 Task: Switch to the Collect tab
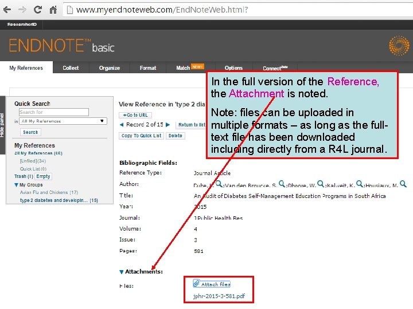point(71,68)
